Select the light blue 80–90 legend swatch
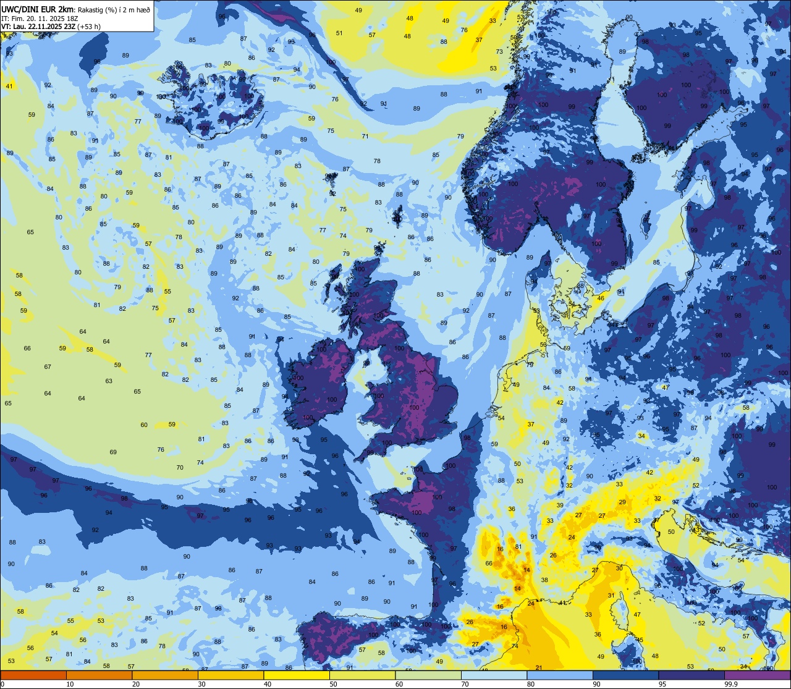Image resolution: width=791 pixels, height=689 pixels. pos(560,675)
